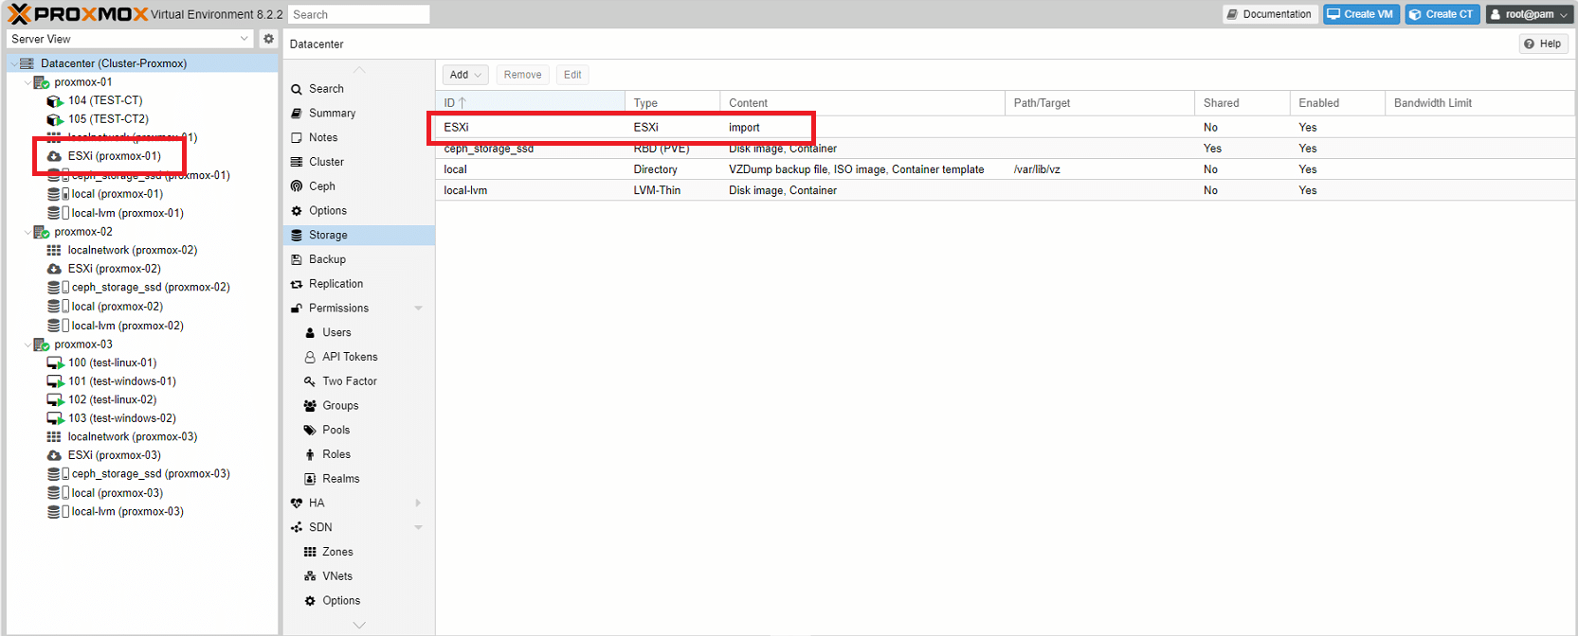Click the Create CT button
Image resolution: width=1578 pixels, height=636 pixels.
pos(1442,14)
